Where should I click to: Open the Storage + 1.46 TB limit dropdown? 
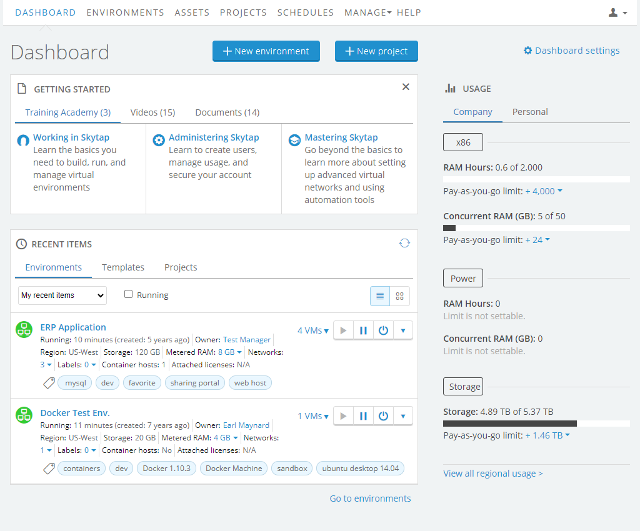547,435
